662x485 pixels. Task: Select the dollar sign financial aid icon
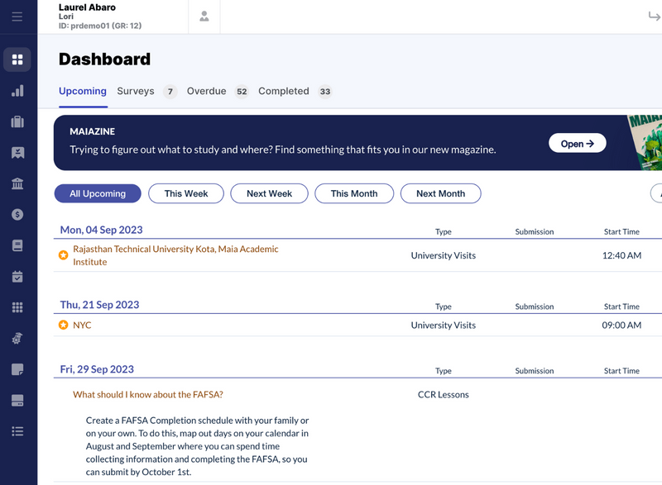tap(17, 215)
